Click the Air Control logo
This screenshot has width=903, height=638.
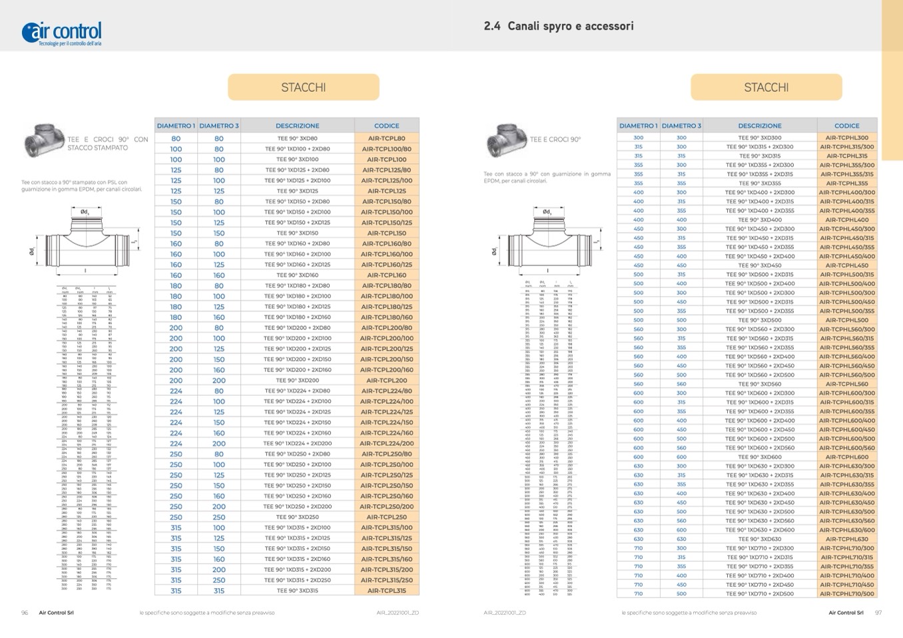click(x=62, y=33)
